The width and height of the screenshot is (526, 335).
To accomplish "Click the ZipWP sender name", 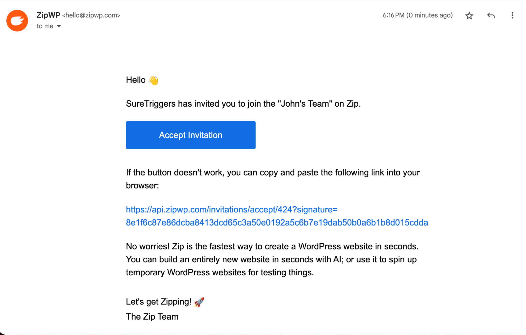I will point(48,15).
